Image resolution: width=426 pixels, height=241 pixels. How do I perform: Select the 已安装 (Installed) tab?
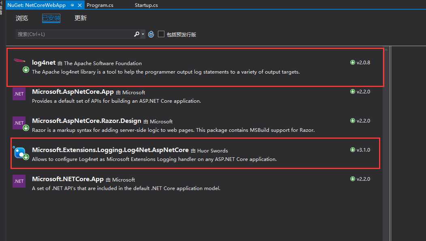[51, 18]
